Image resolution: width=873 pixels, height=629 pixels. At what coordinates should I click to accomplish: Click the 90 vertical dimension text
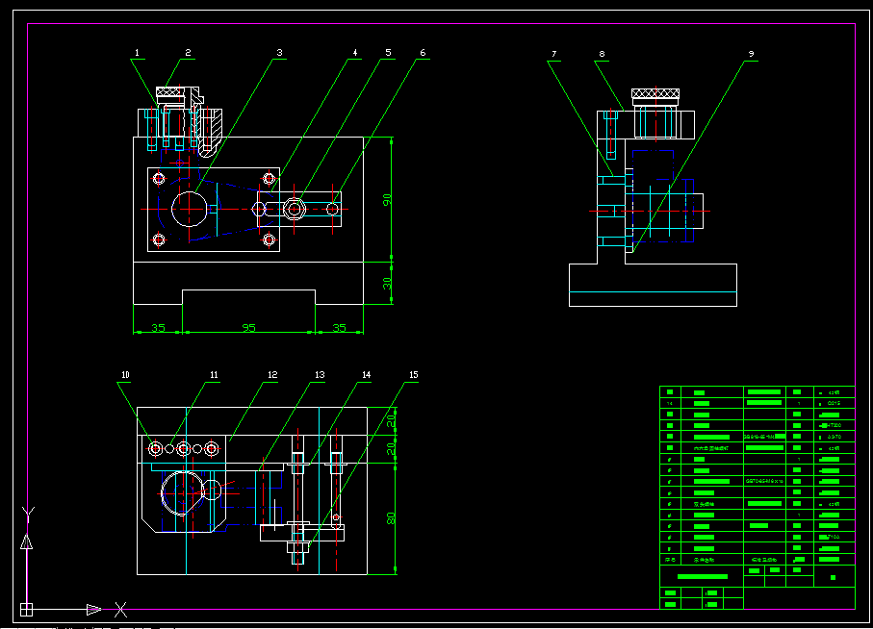tap(387, 200)
